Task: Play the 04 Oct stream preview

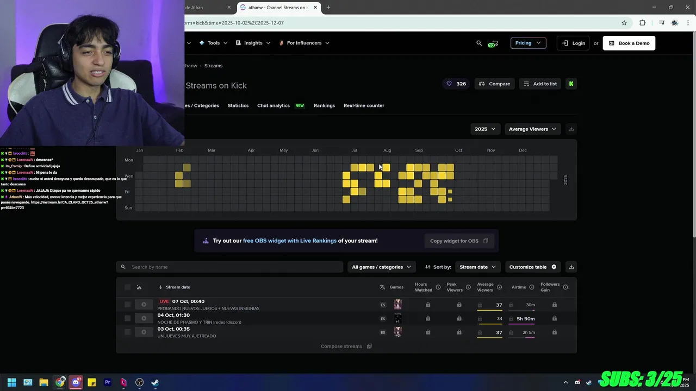Action: click(144, 318)
